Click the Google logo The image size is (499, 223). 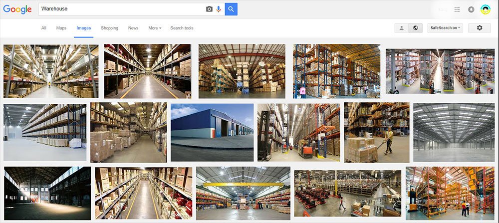(x=17, y=9)
